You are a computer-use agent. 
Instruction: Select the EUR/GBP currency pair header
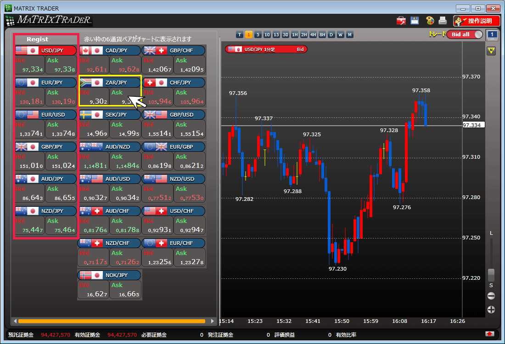pyautogui.click(x=174, y=147)
